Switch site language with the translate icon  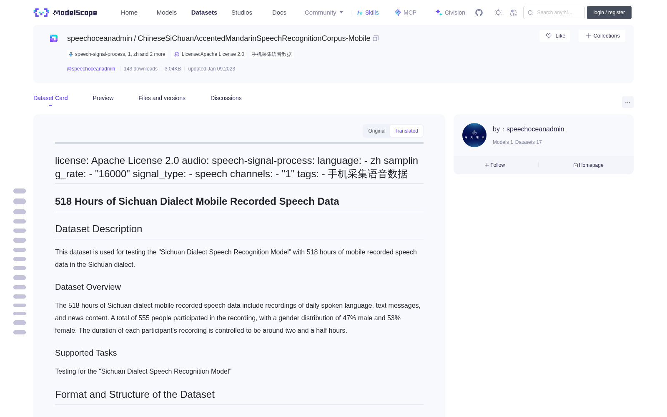[x=513, y=13]
